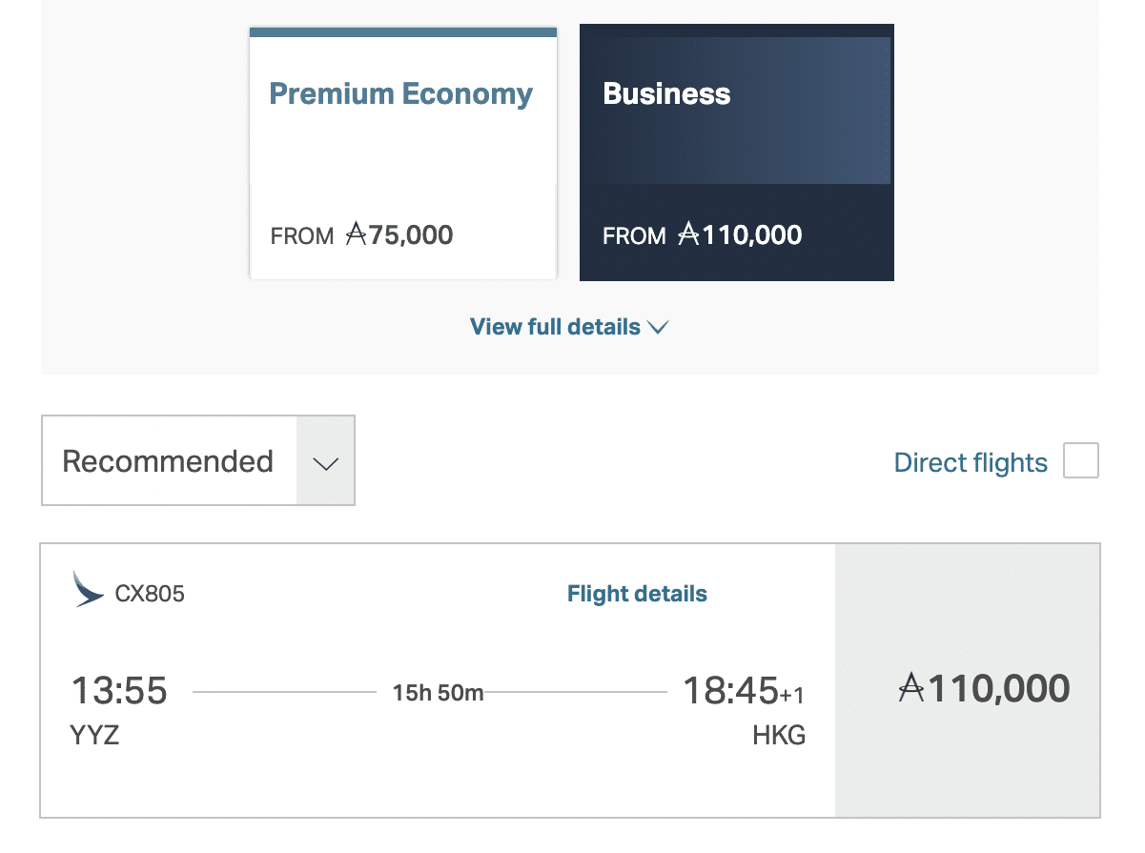Click the Asia Miles symbol in Business card
1145x853 pixels.
pos(688,234)
